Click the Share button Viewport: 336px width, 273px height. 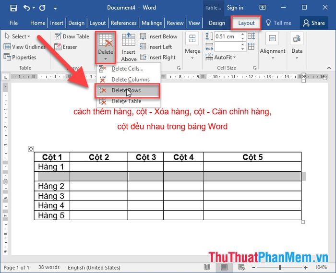(314, 23)
